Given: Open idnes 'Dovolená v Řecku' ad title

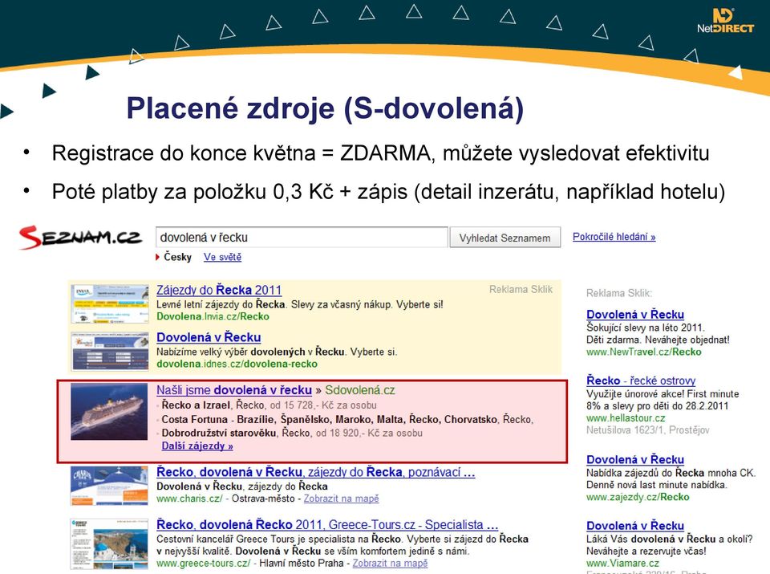Looking at the screenshot, I should 209,338.
